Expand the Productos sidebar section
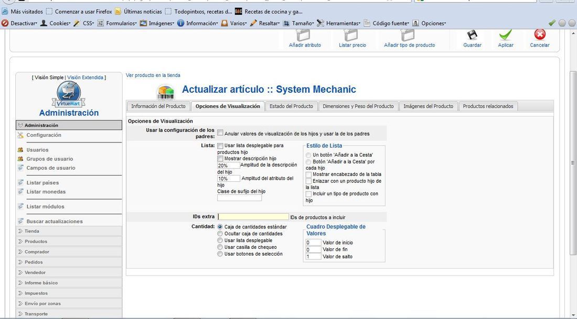Viewport: 577px width, 319px height. (69, 241)
